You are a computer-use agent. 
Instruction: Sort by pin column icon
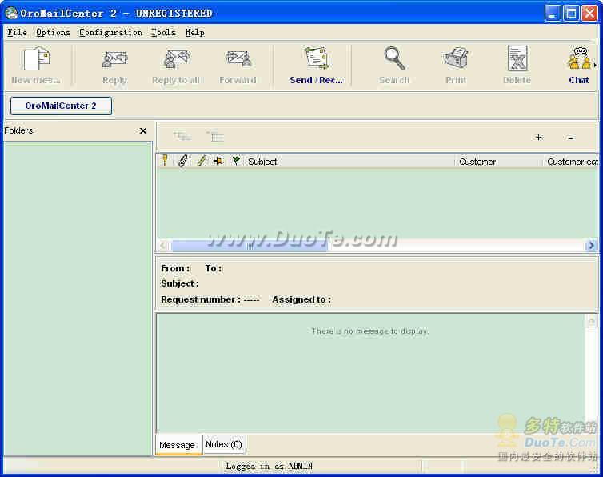[218, 161]
